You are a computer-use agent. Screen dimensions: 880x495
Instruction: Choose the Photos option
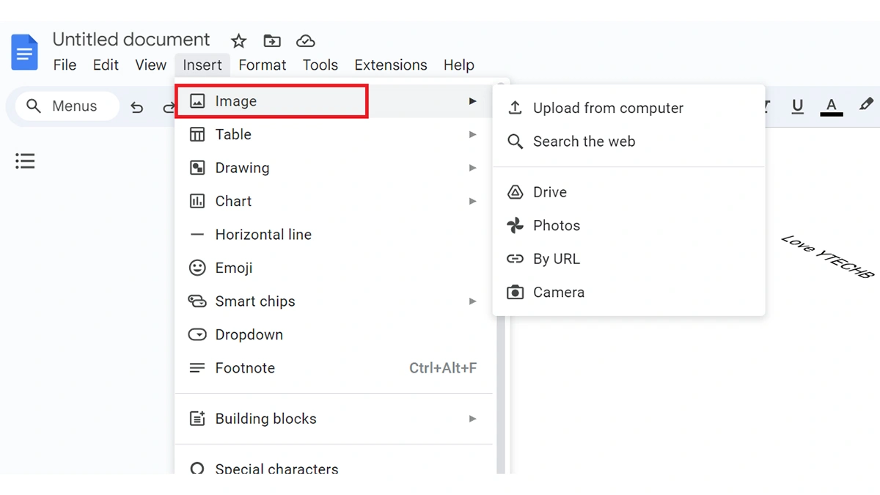629,225
